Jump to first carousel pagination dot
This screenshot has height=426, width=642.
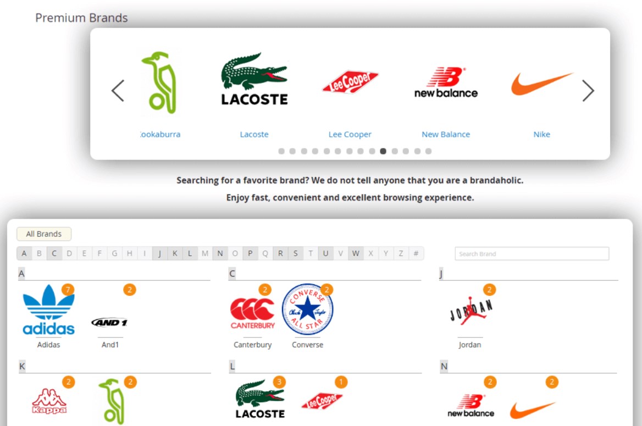(x=281, y=151)
